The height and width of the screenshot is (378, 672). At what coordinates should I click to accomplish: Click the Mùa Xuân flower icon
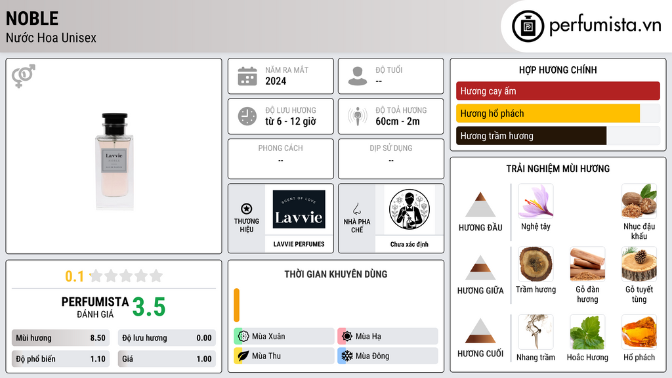[243, 337]
